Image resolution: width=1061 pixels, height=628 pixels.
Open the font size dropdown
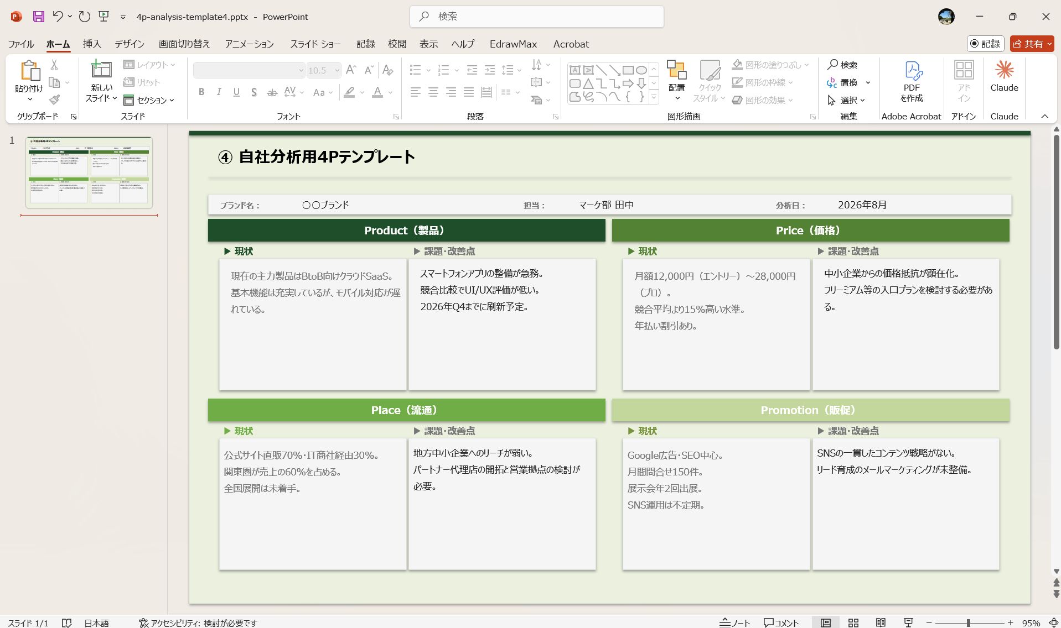point(337,70)
